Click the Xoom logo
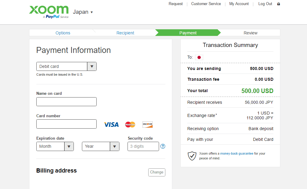Screen dimensions: 307x189 click(x=49, y=11)
